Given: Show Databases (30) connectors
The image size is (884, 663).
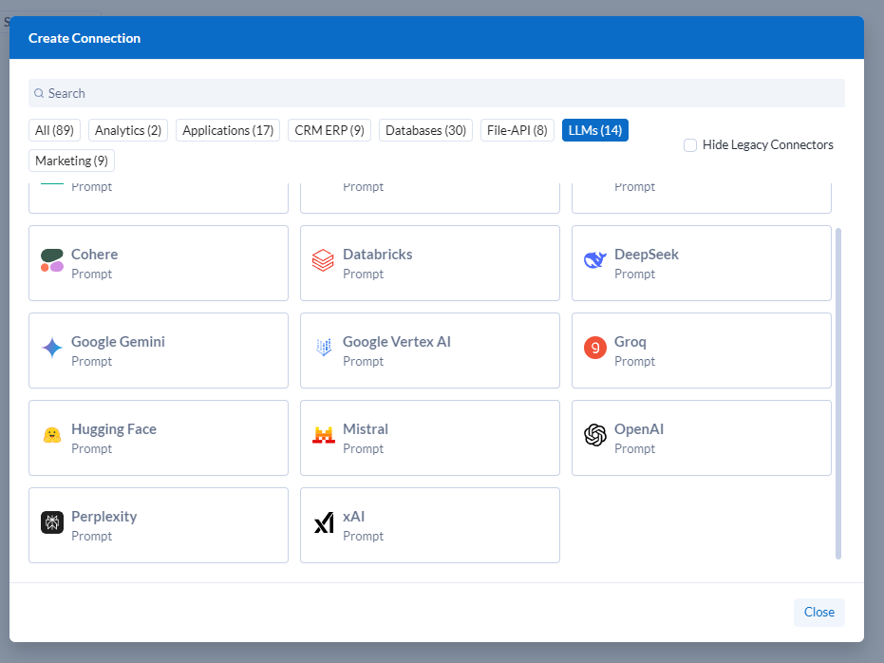Looking at the screenshot, I should pos(425,130).
